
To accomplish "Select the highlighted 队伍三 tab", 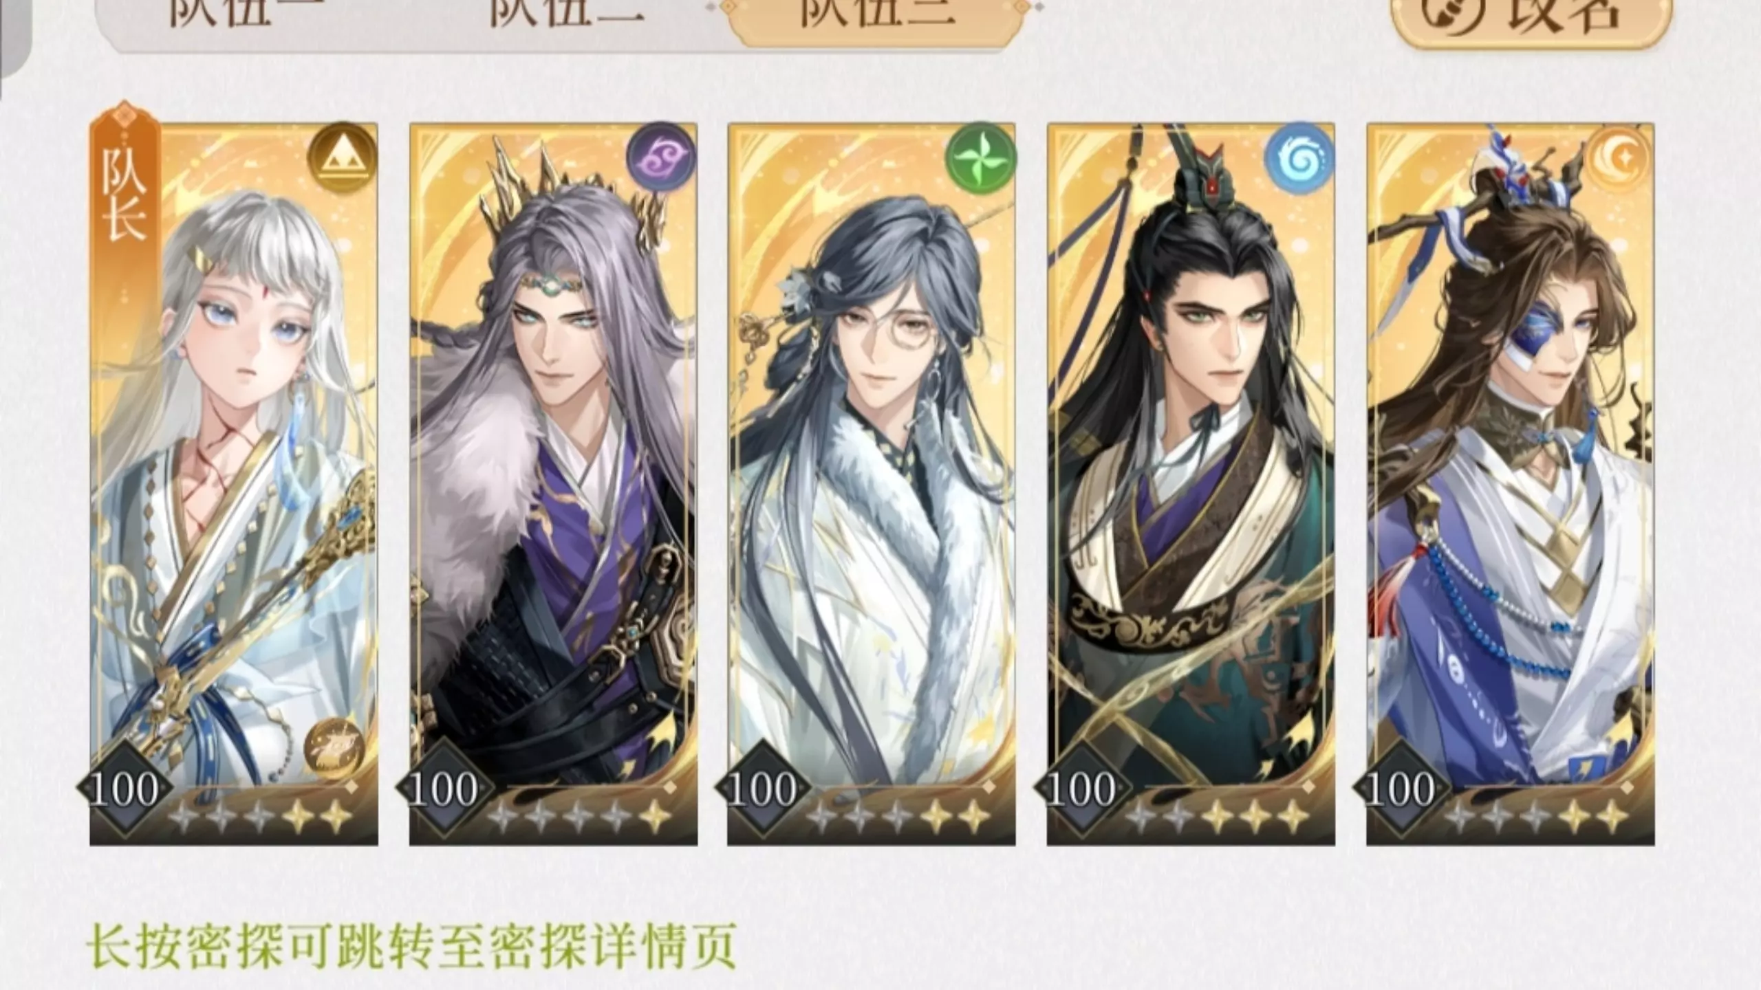I will (877, 19).
